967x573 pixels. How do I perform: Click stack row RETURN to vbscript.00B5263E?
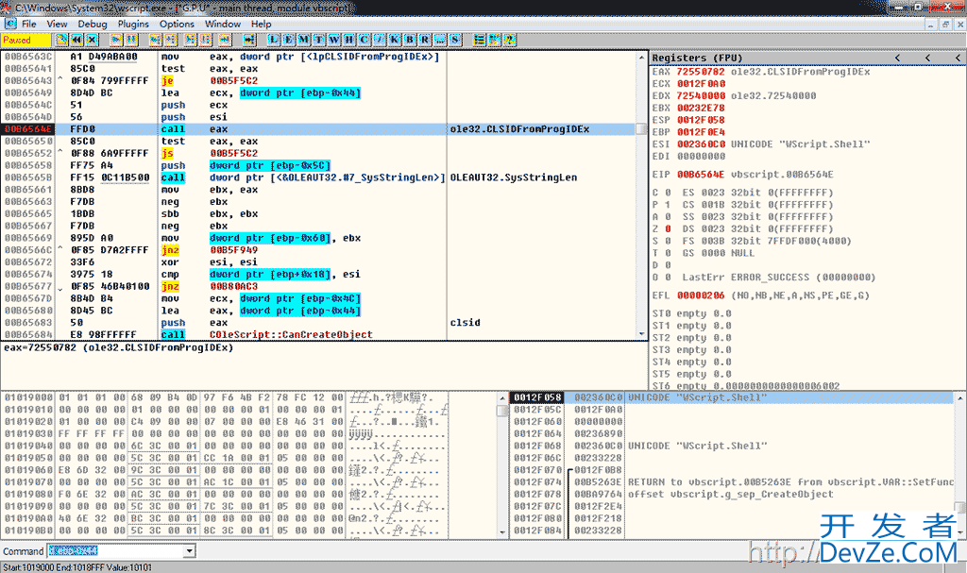732,482
